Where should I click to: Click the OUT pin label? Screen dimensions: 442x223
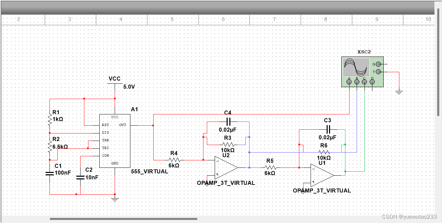click(x=123, y=125)
